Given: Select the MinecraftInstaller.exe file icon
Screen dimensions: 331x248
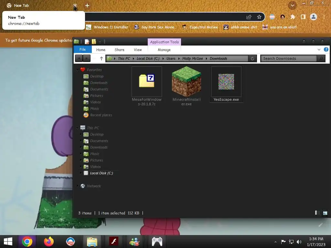Looking at the screenshot, I should [187, 82].
